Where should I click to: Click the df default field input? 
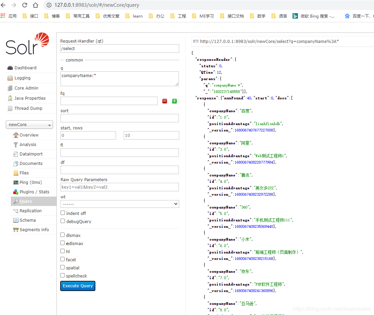pyautogui.click(x=120, y=170)
